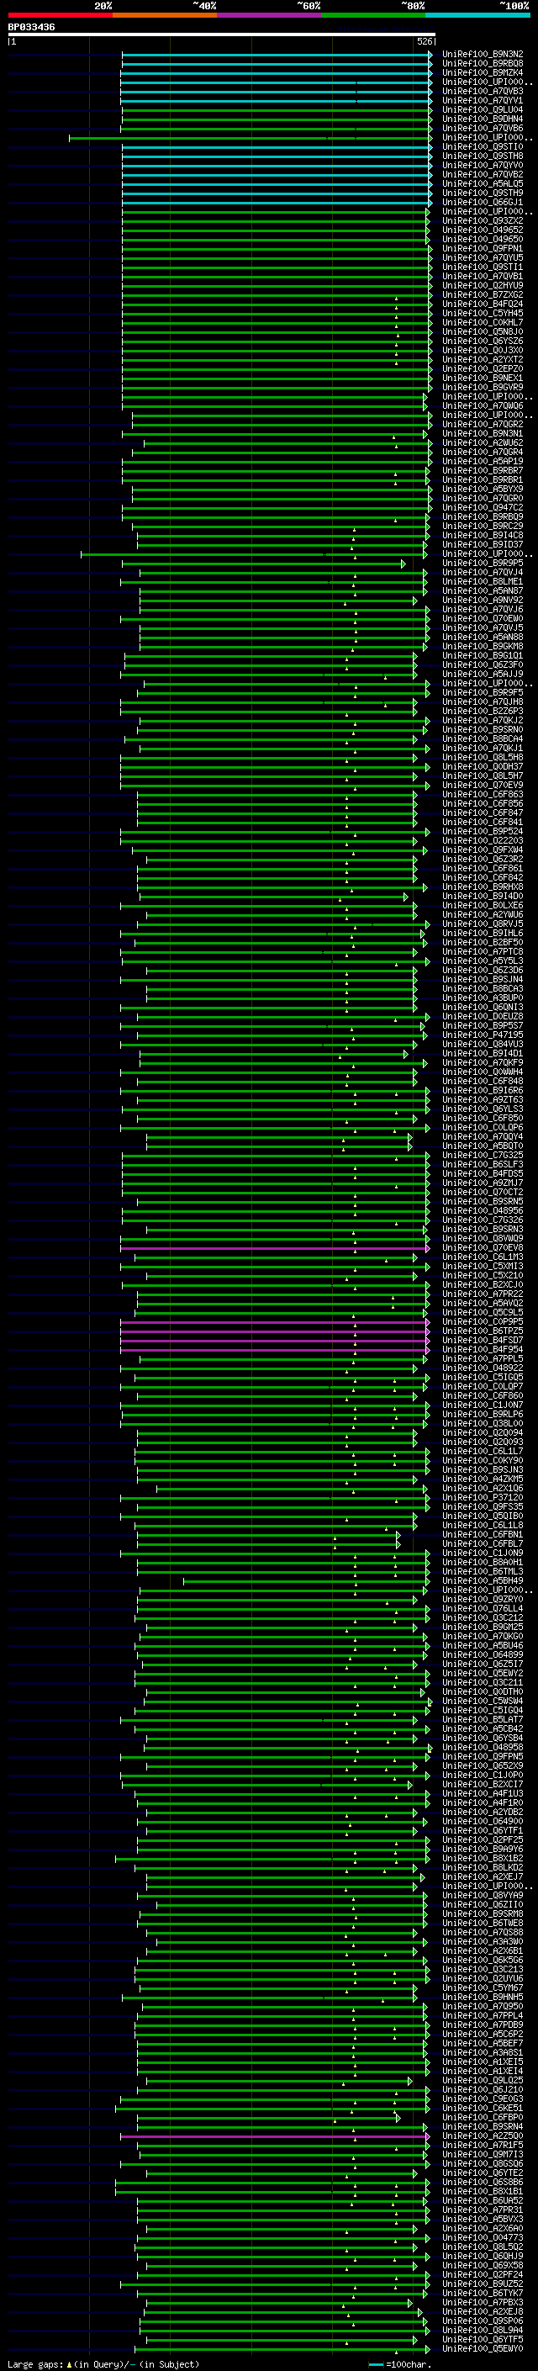Click hit label UniRef100_Q93ZX2

pyautogui.click(x=483, y=221)
